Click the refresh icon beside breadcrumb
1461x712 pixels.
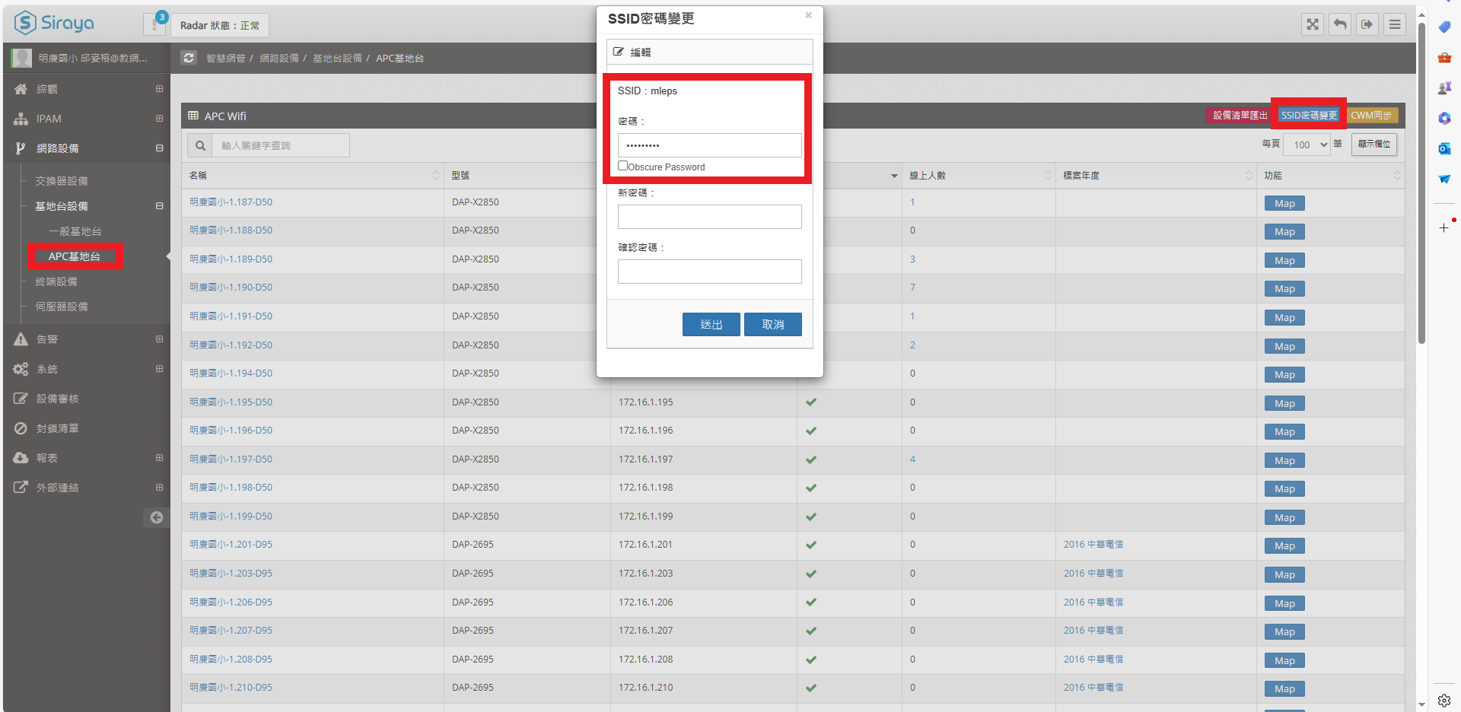click(x=189, y=58)
